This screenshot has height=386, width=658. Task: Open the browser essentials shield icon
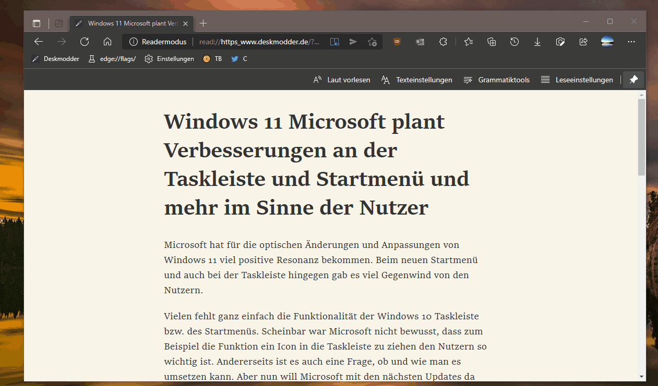click(560, 42)
